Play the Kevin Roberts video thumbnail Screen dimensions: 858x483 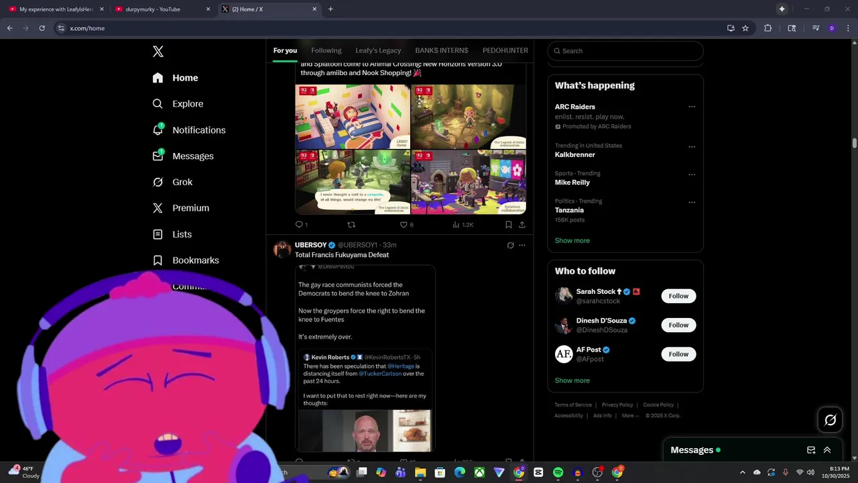coord(365,431)
